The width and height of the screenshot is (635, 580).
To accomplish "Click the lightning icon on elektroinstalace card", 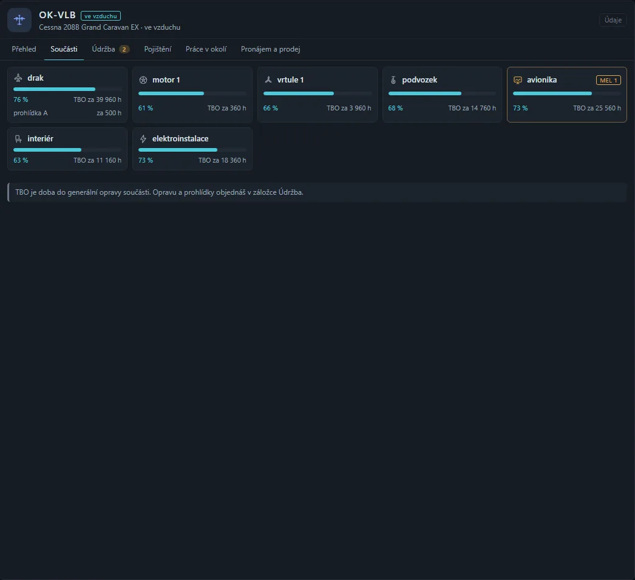I will pos(143,139).
